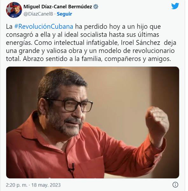This screenshot has width=188, height=191.
Task: Open the #RevoluciónCubana hashtag
Action: [x=44, y=26]
